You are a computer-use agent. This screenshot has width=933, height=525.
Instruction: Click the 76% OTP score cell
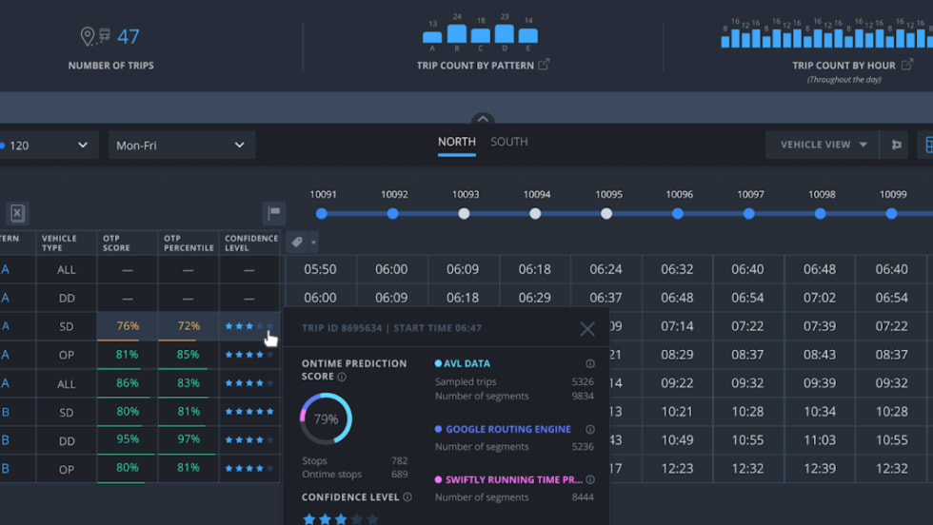128,326
